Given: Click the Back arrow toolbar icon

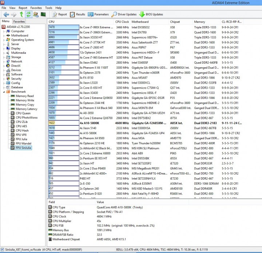Looking at the screenshot, I should (x=6, y=15).
